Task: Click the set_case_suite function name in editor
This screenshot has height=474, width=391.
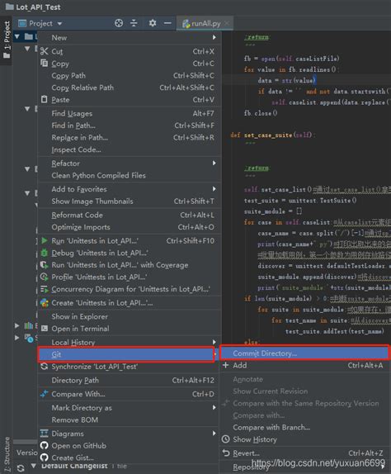Action: [x=268, y=135]
